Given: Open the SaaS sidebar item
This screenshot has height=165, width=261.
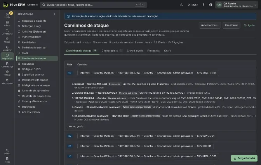Looking at the screenshot, I should click(x=37, y=53).
